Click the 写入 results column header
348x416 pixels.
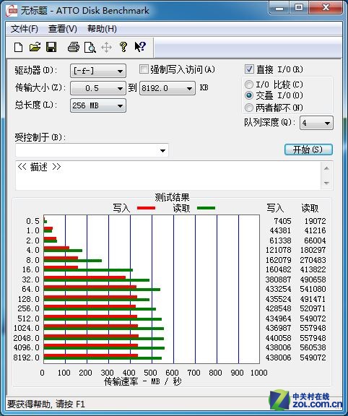pyautogui.click(x=275, y=208)
